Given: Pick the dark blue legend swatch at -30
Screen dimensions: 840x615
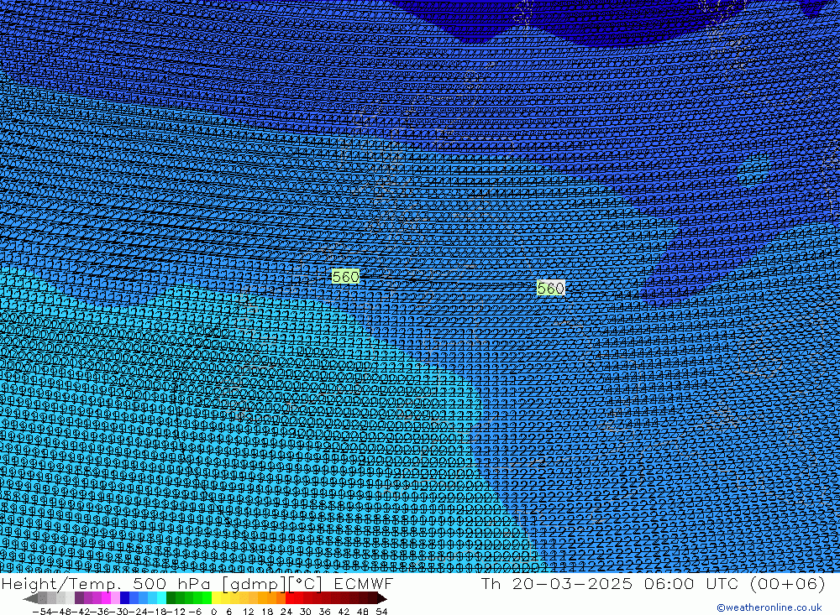Looking at the screenshot, I should click(x=124, y=598).
